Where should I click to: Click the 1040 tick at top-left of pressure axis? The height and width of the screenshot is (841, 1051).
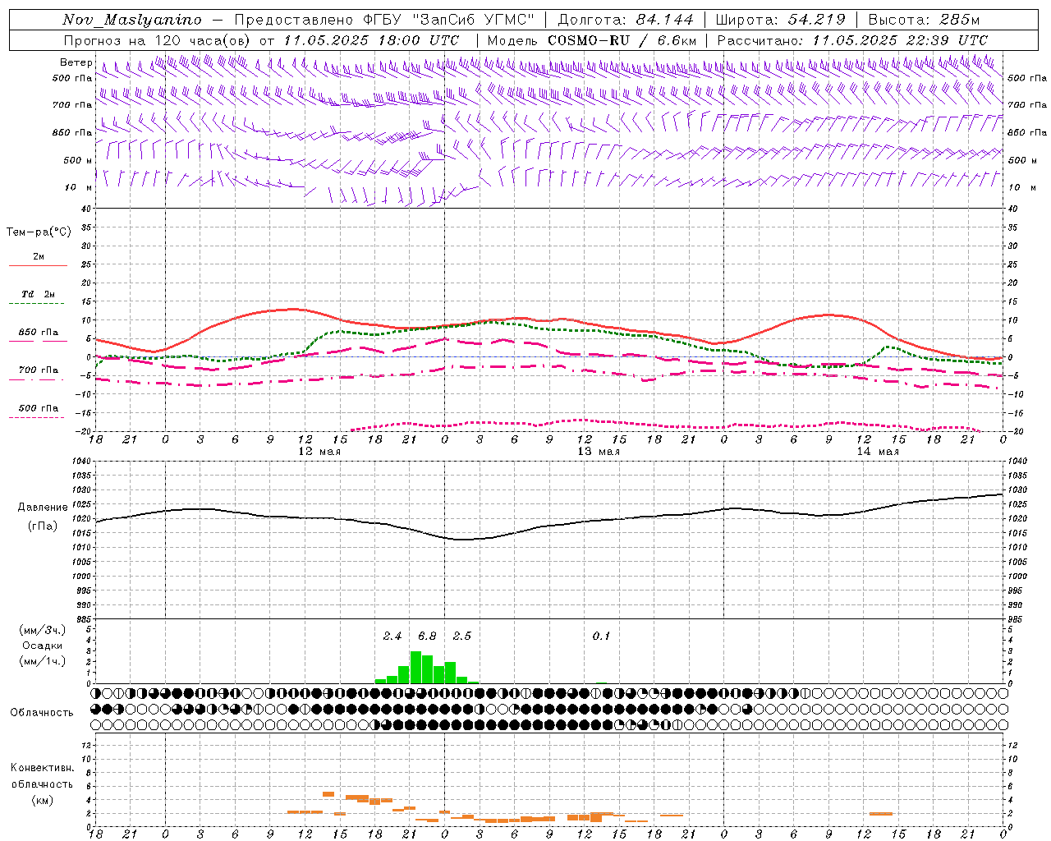click(x=80, y=462)
